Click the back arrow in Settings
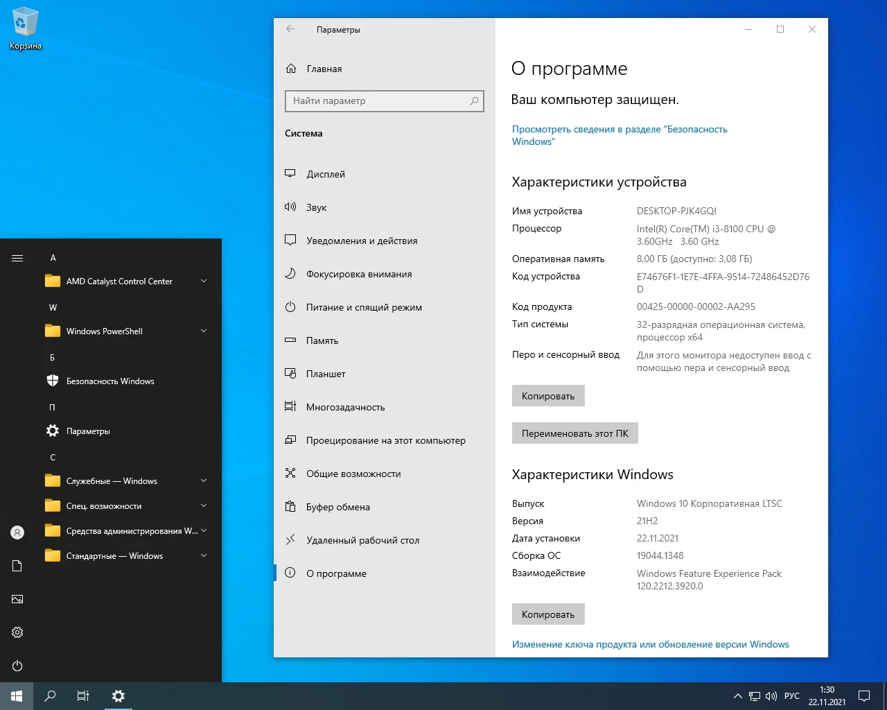Viewport: 887px width, 710px height. pos(290,29)
